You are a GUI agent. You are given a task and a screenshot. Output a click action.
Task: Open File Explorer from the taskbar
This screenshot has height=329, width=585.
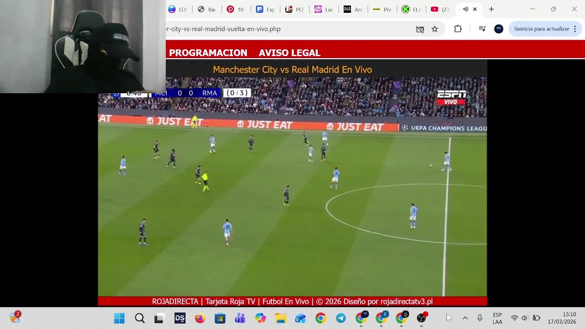coord(280,318)
